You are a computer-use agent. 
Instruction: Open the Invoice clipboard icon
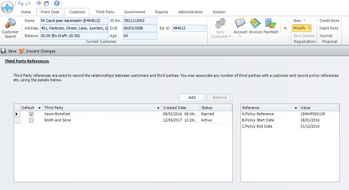(255, 24)
